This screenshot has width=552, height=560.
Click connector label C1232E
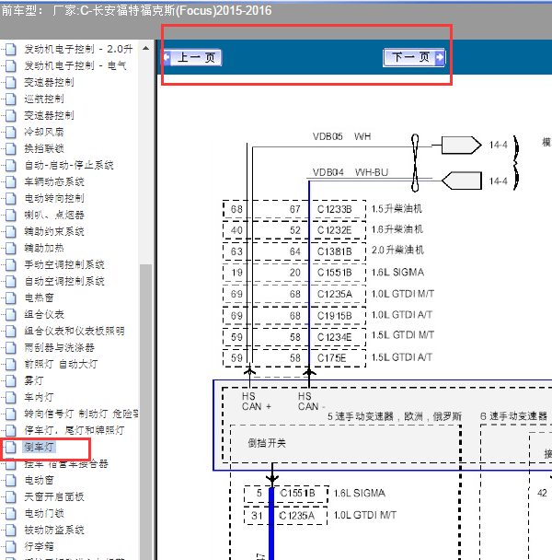[x=335, y=230]
